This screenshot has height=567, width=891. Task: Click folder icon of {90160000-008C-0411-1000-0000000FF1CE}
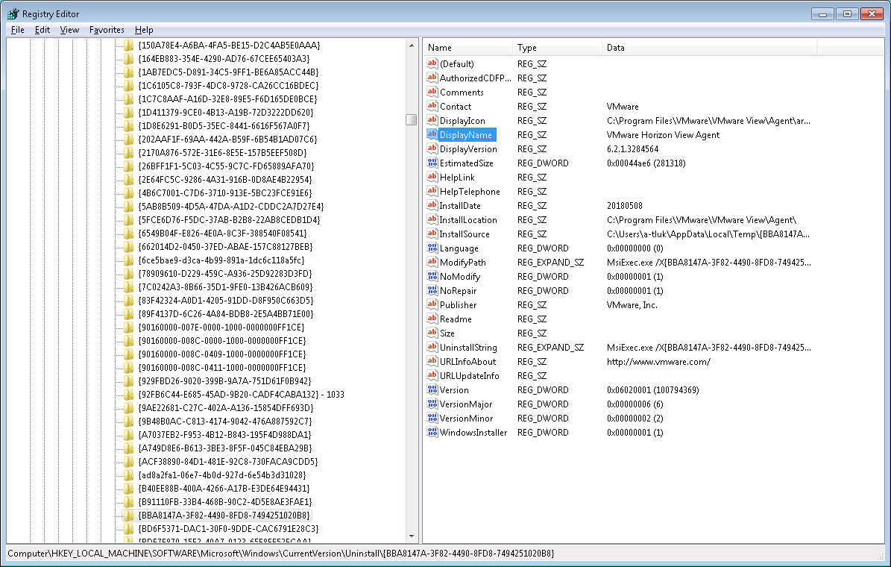[x=129, y=367]
